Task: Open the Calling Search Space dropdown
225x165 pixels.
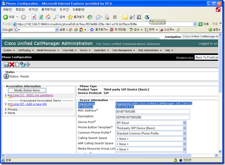Action: tap(184, 139)
